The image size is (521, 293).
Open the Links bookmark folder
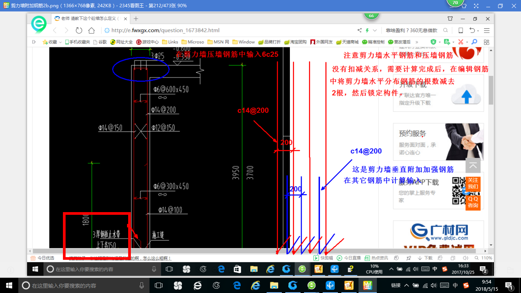coord(170,42)
